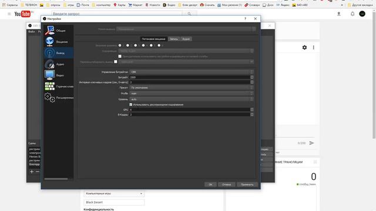Open the Файл menu in OBS
This screenshot has width=376, height=211.
[x=31, y=32]
